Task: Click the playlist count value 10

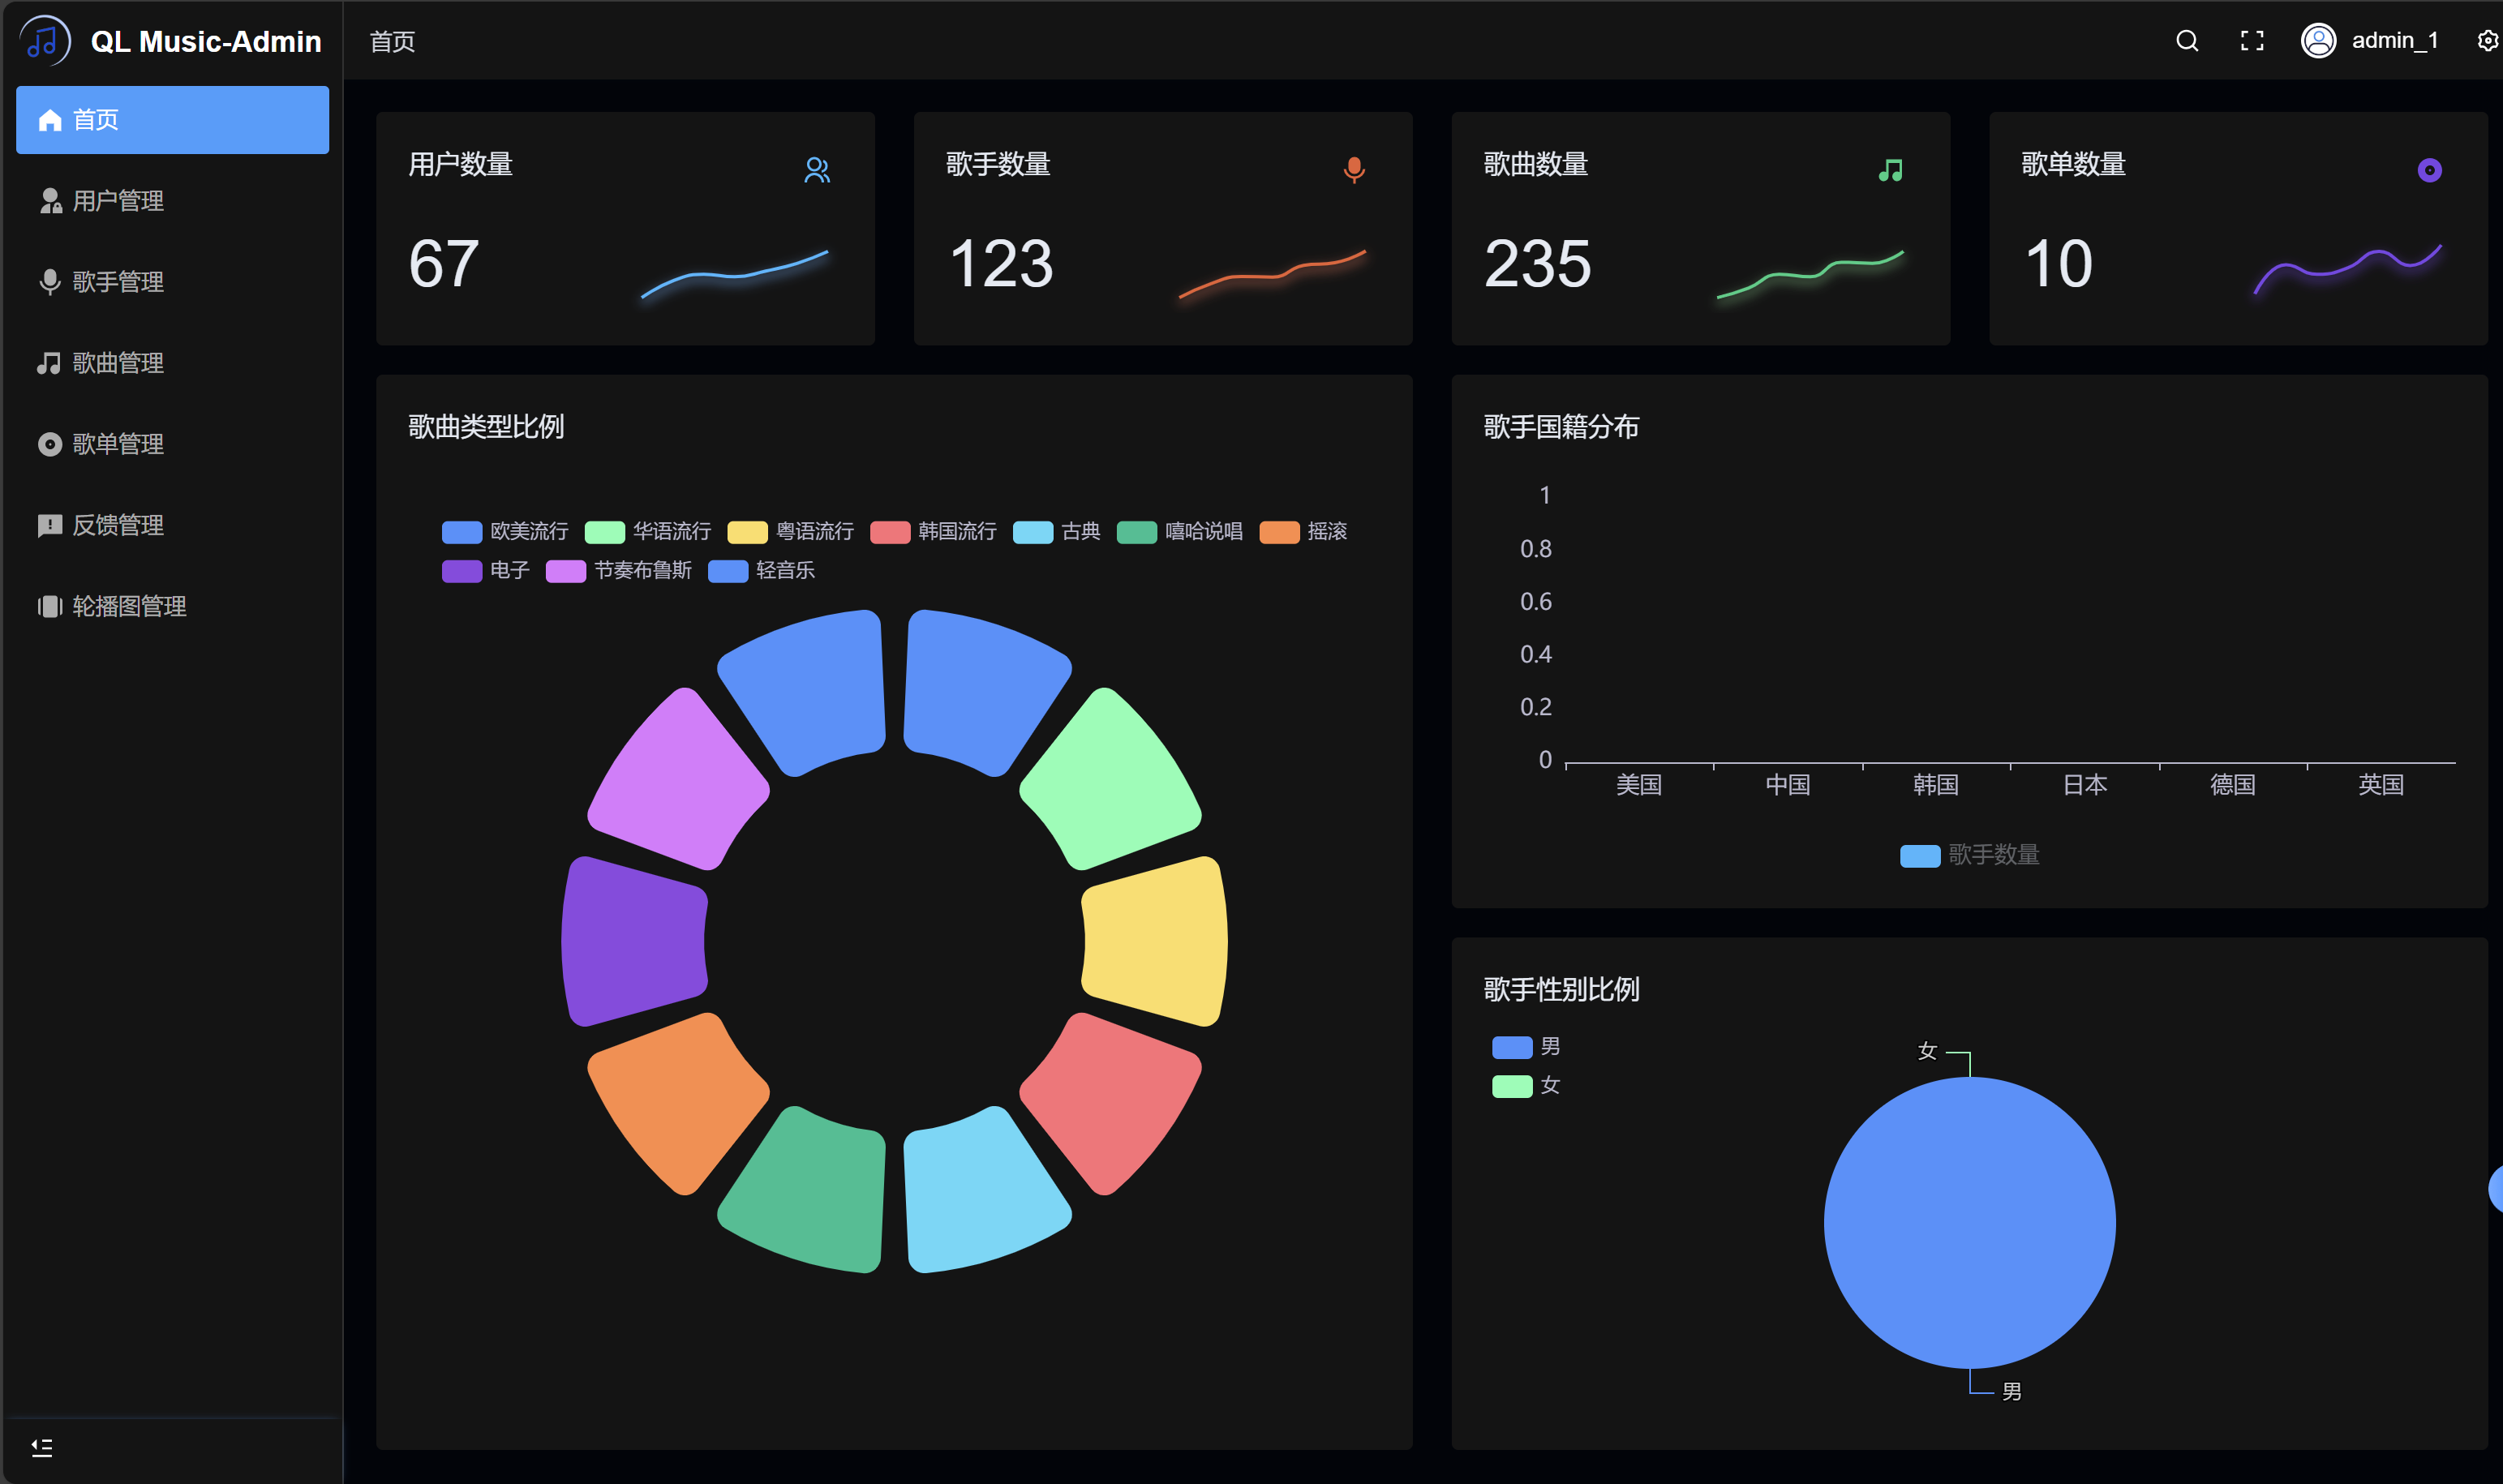Action: point(2058,264)
